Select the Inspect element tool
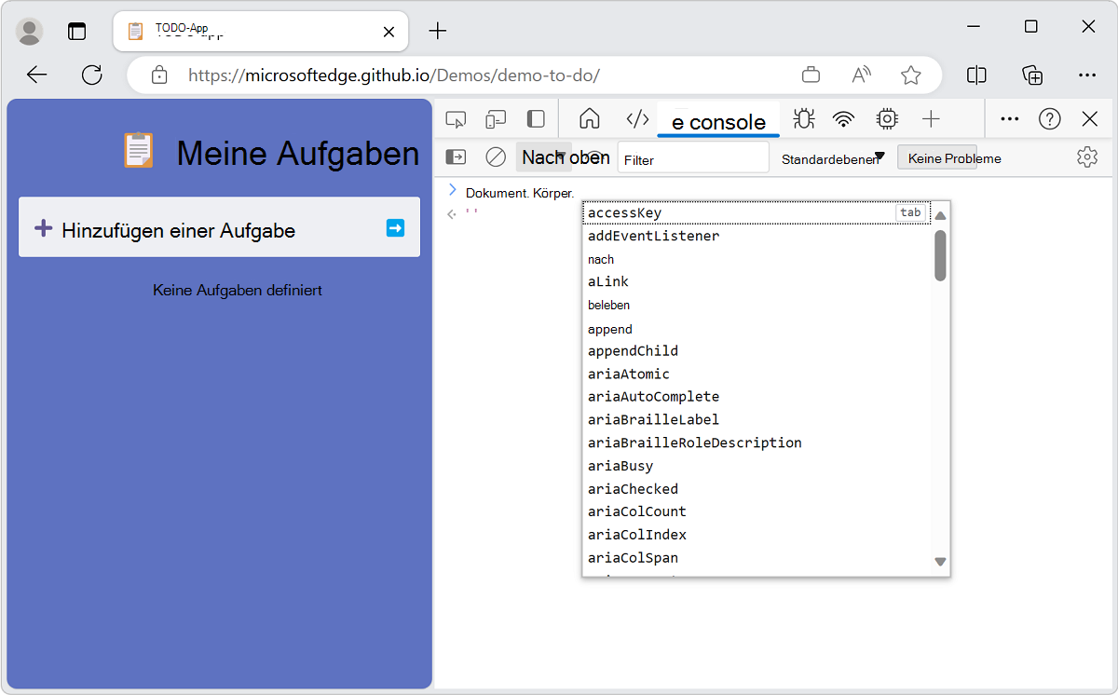 [456, 119]
